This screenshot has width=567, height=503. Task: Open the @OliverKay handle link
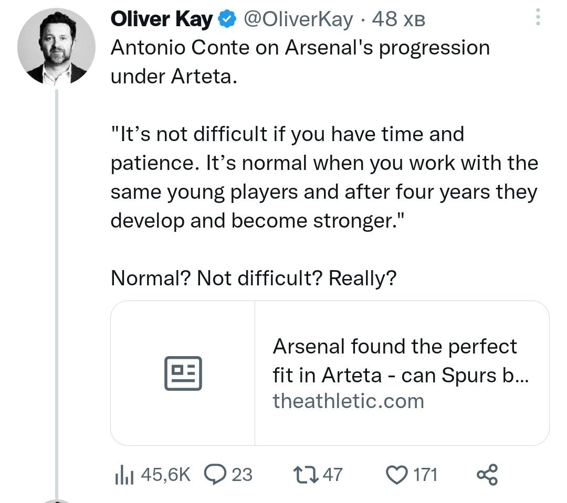297,20
